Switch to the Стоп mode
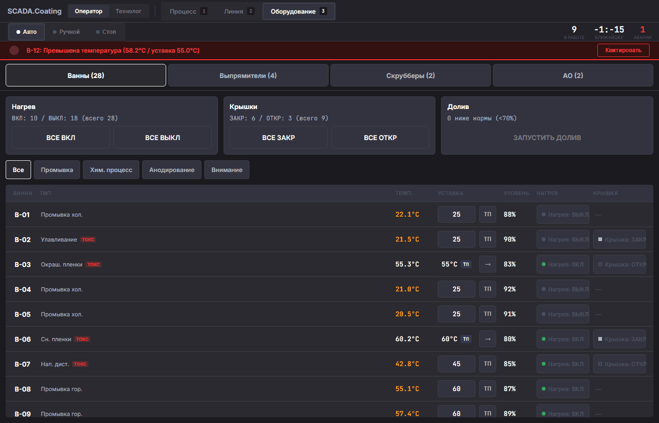The image size is (659, 423). (x=106, y=32)
